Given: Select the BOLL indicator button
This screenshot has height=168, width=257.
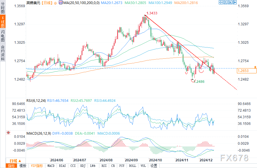Looking at the screenshot, I should (132, 166).
